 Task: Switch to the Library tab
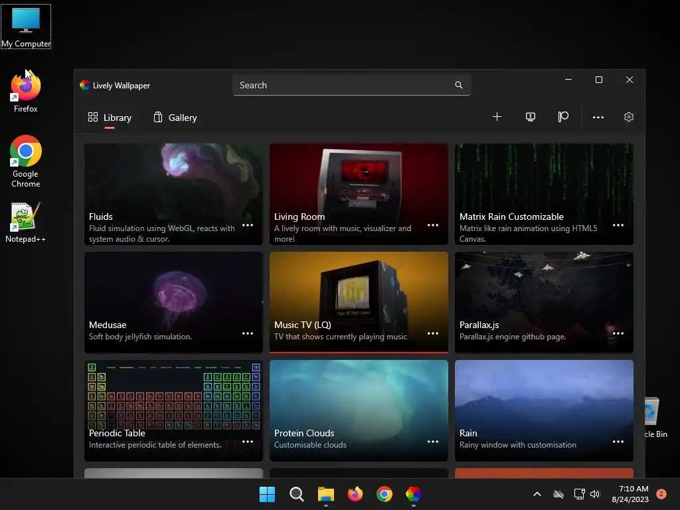pos(110,118)
